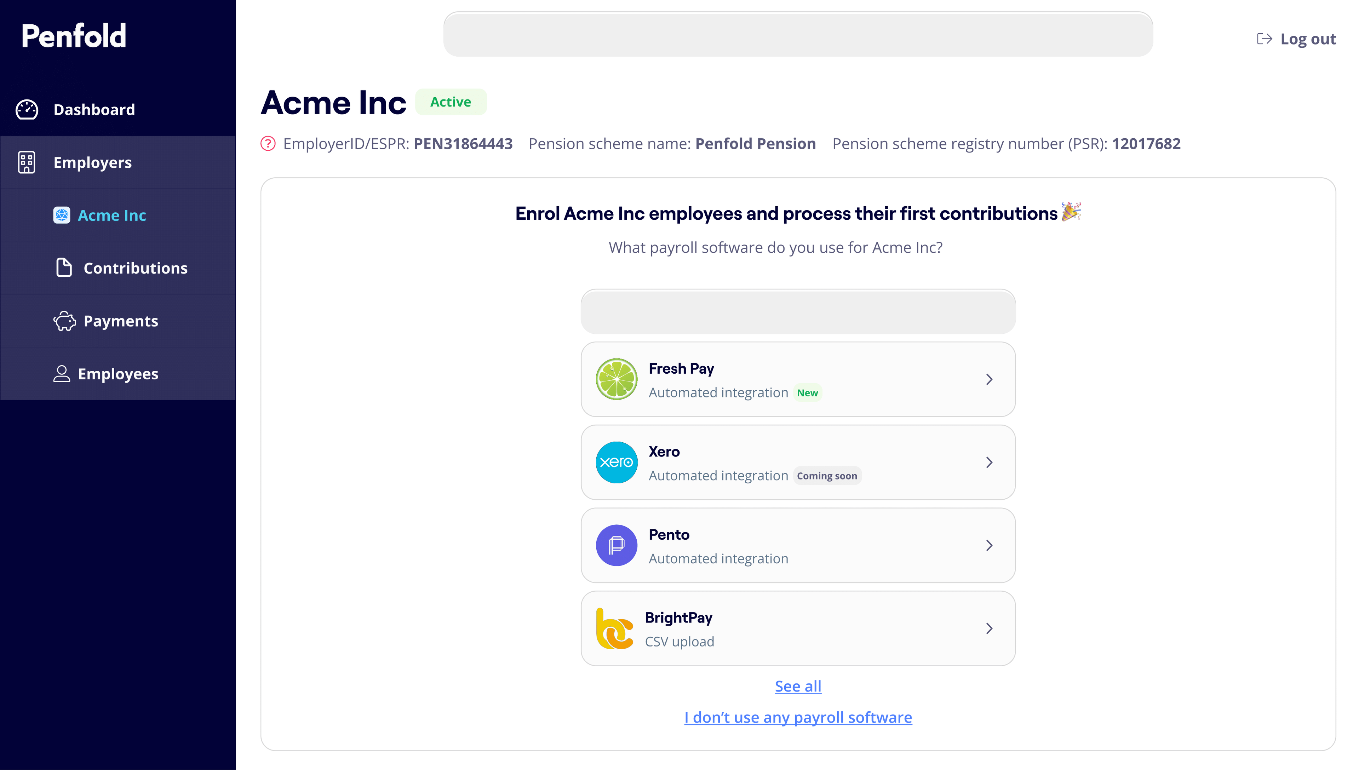Click the See all link
This screenshot has width=1359, height=770.
click(798, 686)
